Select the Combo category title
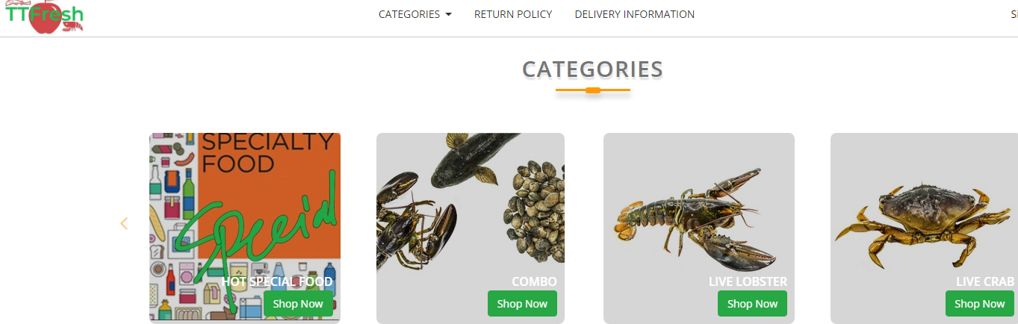Screen dimensions: 1018x324 (x=534, y=281)
